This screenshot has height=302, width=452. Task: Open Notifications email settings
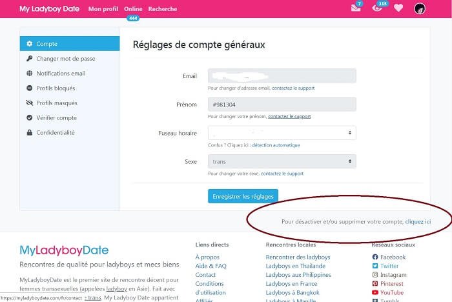[61, 74]
